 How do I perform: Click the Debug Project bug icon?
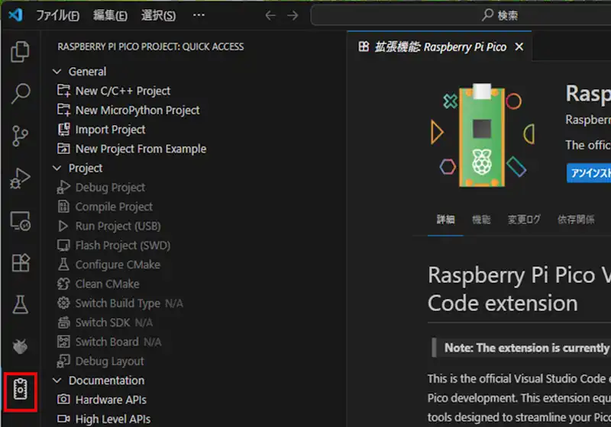63,187
